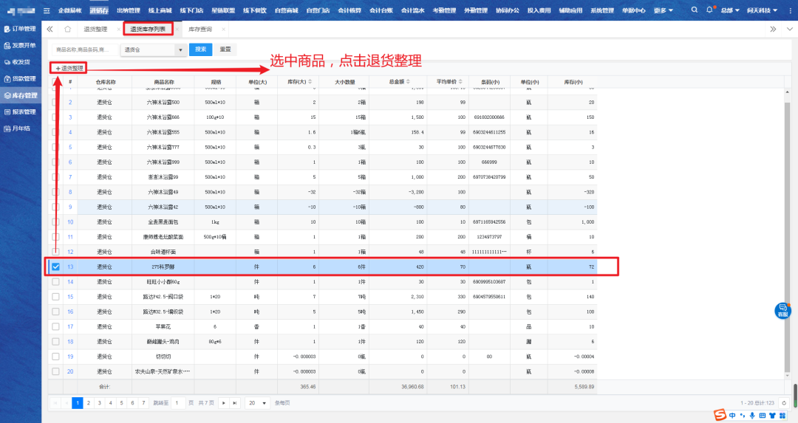Check the checkbox for row 15
Viewport: 798px width, 423px height.
pos(55,297)
